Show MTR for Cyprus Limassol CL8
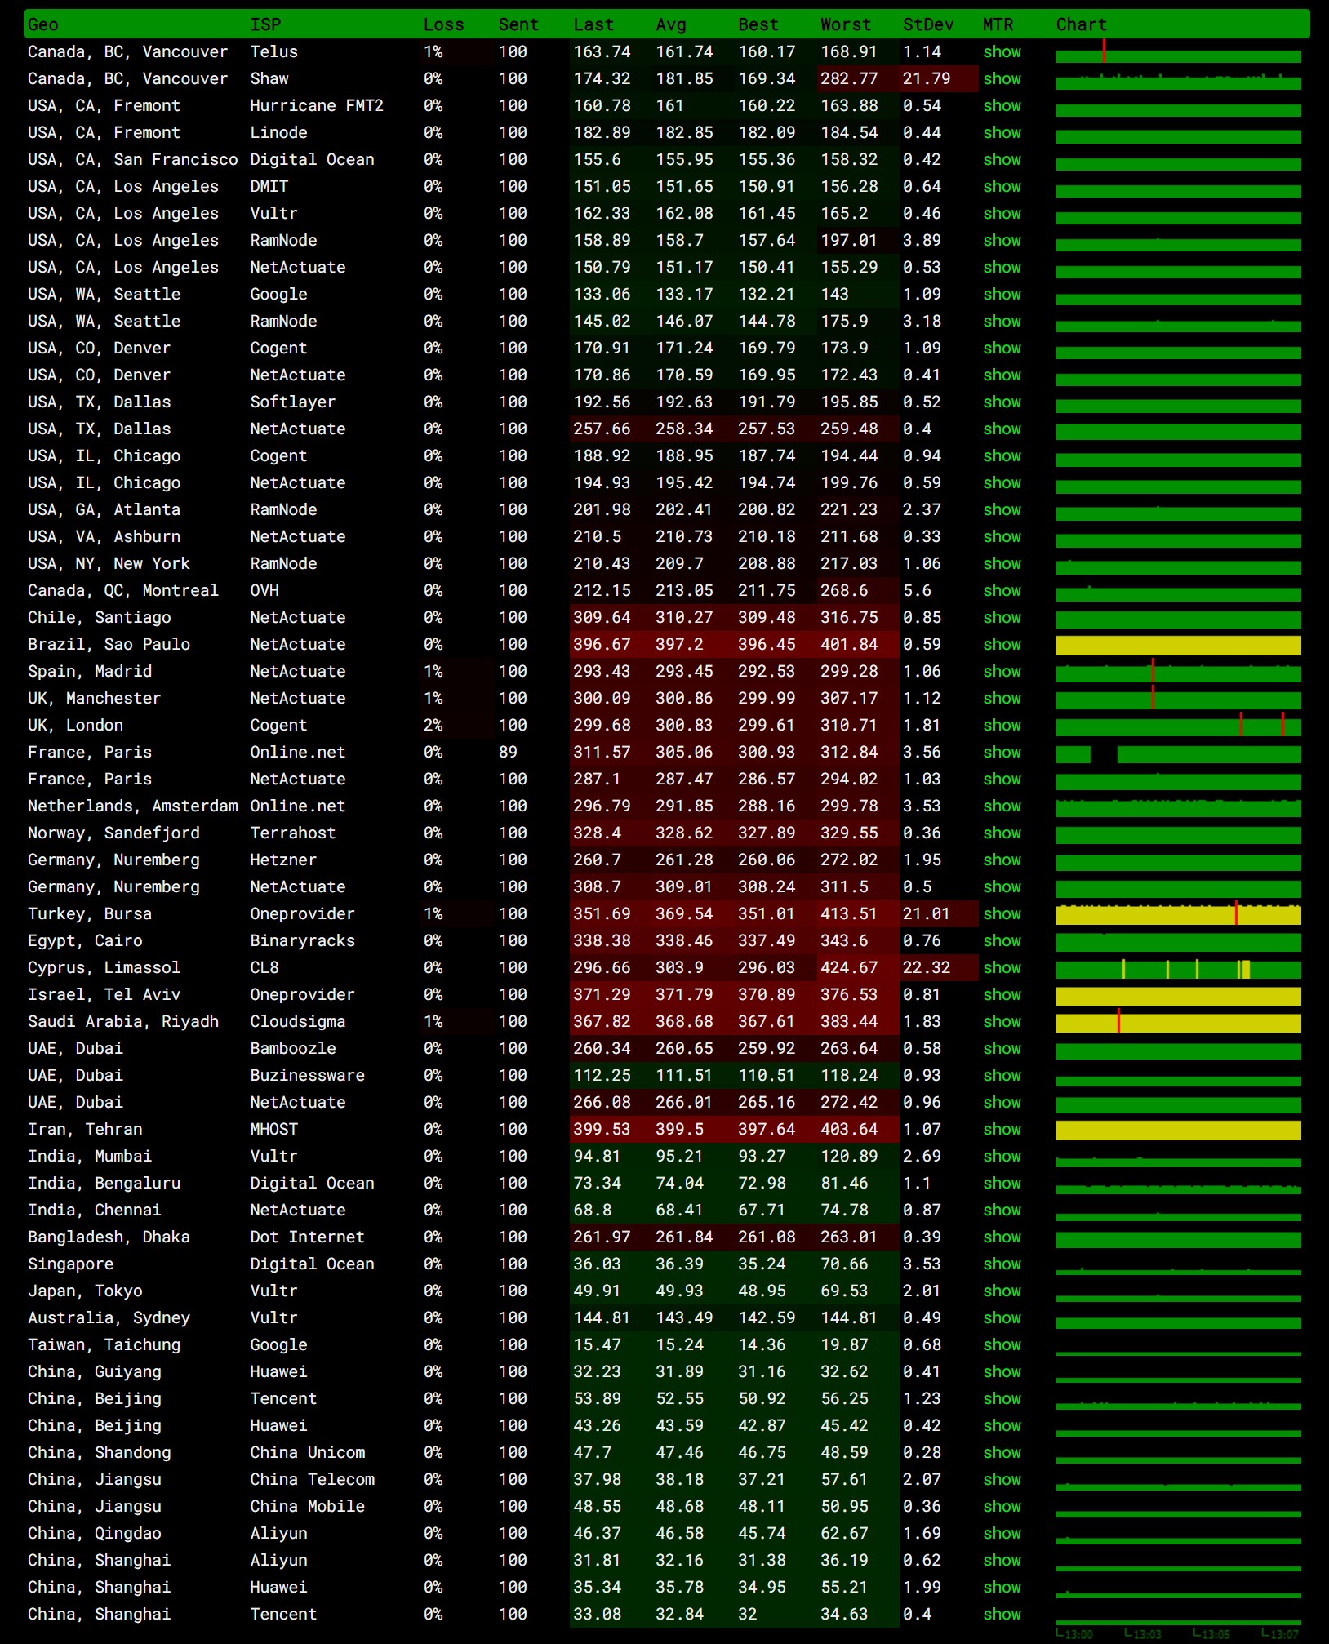Image resolution: width=1329 pixels, height=1644 pixels. (x=1002, y=967)
